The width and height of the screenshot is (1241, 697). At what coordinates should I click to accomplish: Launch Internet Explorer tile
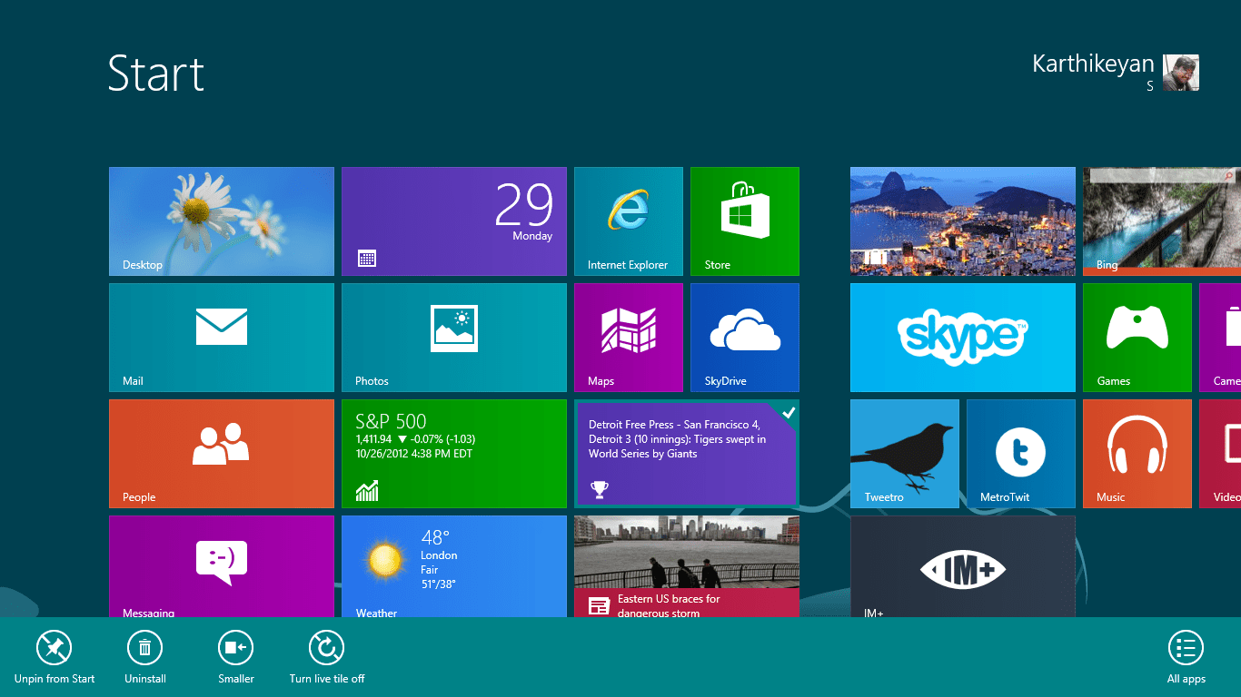click(629, 221)
